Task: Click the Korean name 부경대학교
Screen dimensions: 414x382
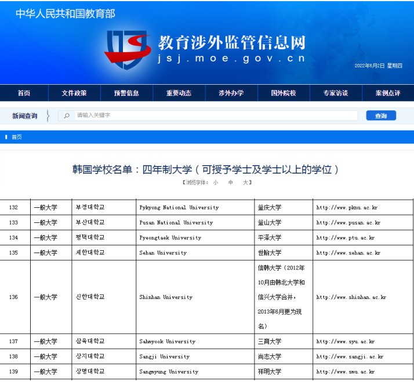Action: [x=90, y=207]
